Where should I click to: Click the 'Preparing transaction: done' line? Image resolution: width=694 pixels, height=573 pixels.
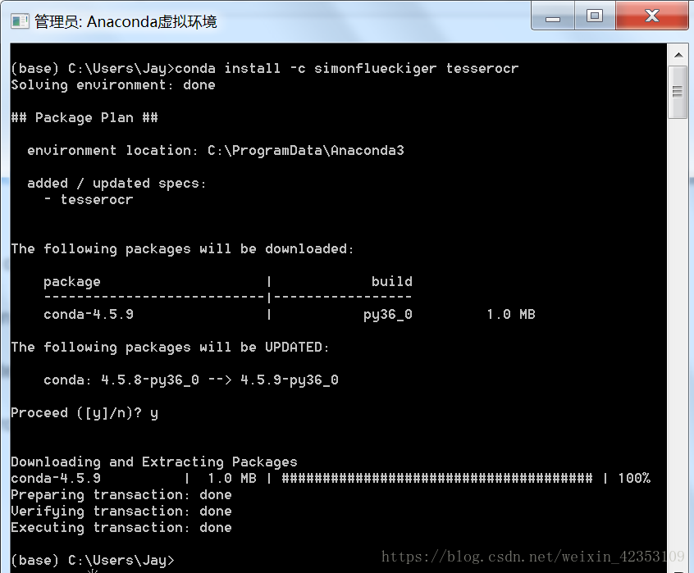pos(121,495)
